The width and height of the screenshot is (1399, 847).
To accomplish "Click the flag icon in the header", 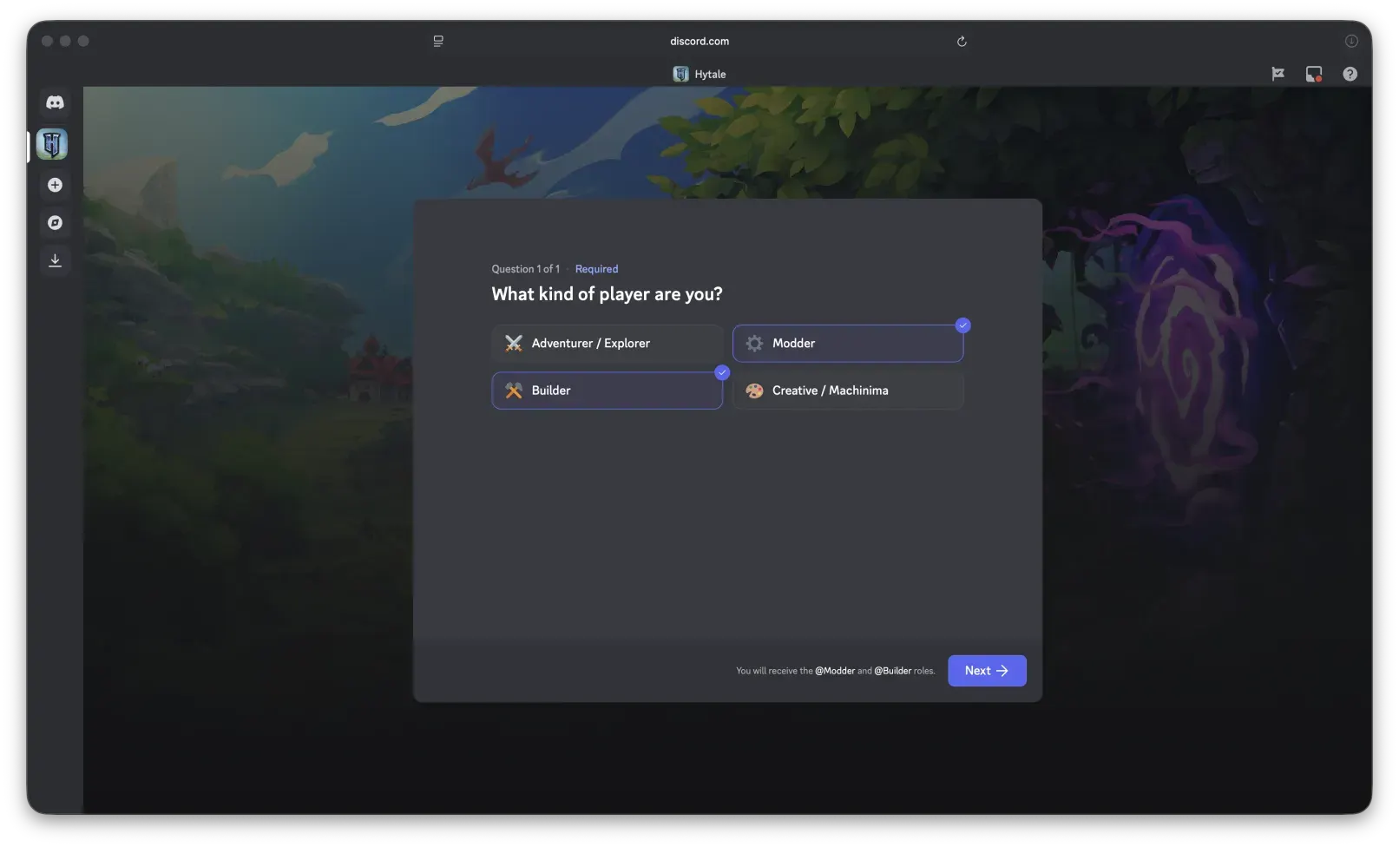I will [x=1277, y=75].
